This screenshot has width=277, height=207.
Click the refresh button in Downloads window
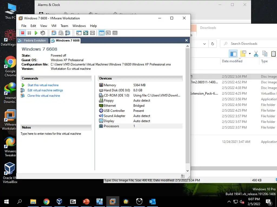(x=213, y=44)
